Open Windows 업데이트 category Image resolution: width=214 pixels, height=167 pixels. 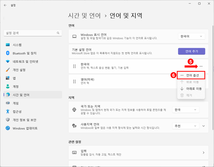pos(33,128)
